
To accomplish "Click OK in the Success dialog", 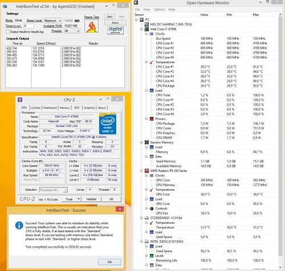I will [x=109, y=262].
